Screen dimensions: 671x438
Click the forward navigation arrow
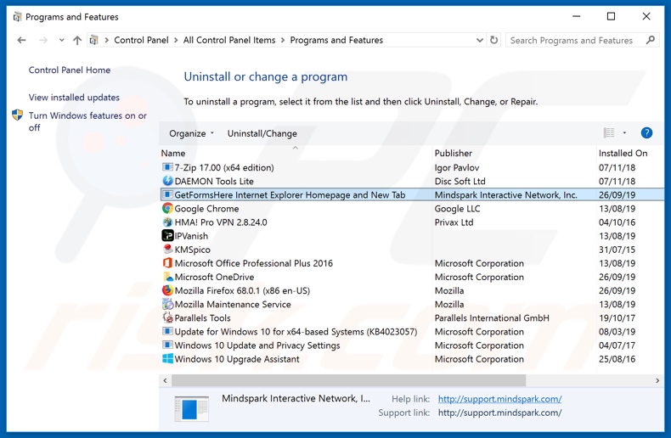click(x=43, y=40)
